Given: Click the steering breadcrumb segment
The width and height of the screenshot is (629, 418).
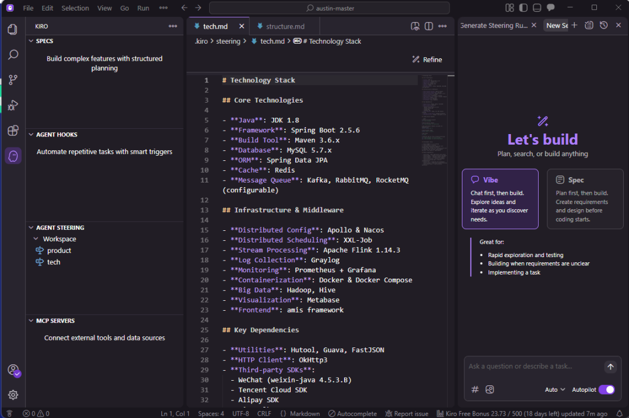Looking at the screenshot, I should [x=228, y=41].
